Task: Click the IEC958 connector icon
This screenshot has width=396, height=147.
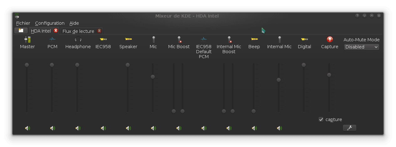Action: point(103,39)
